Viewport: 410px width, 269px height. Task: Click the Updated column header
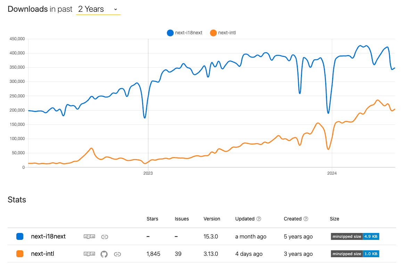point(245,219)
